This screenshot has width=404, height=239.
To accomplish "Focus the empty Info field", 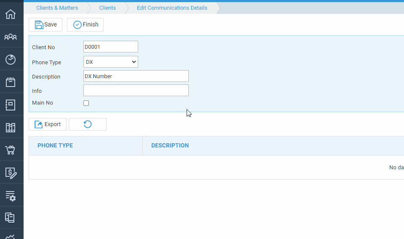I will (136, 90).
